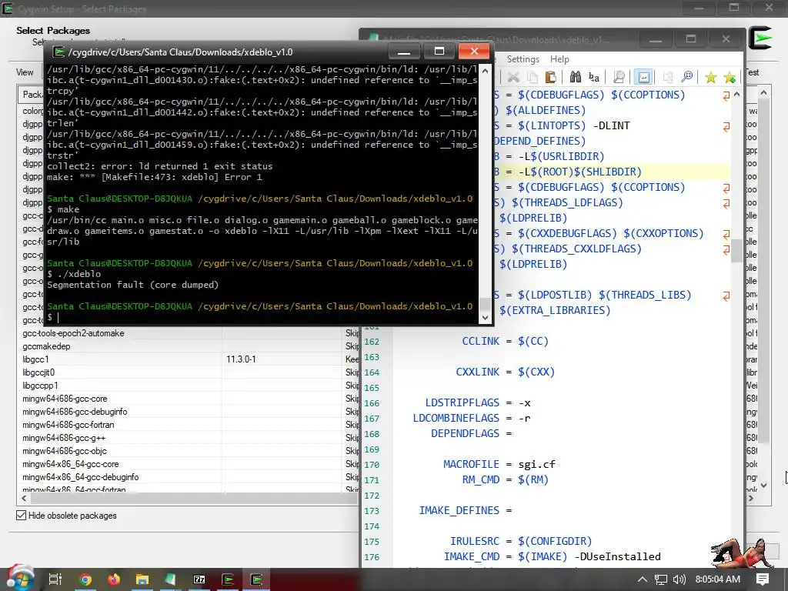
Task: Open Task View from the taskbar
Action: [x=55, y=579]
